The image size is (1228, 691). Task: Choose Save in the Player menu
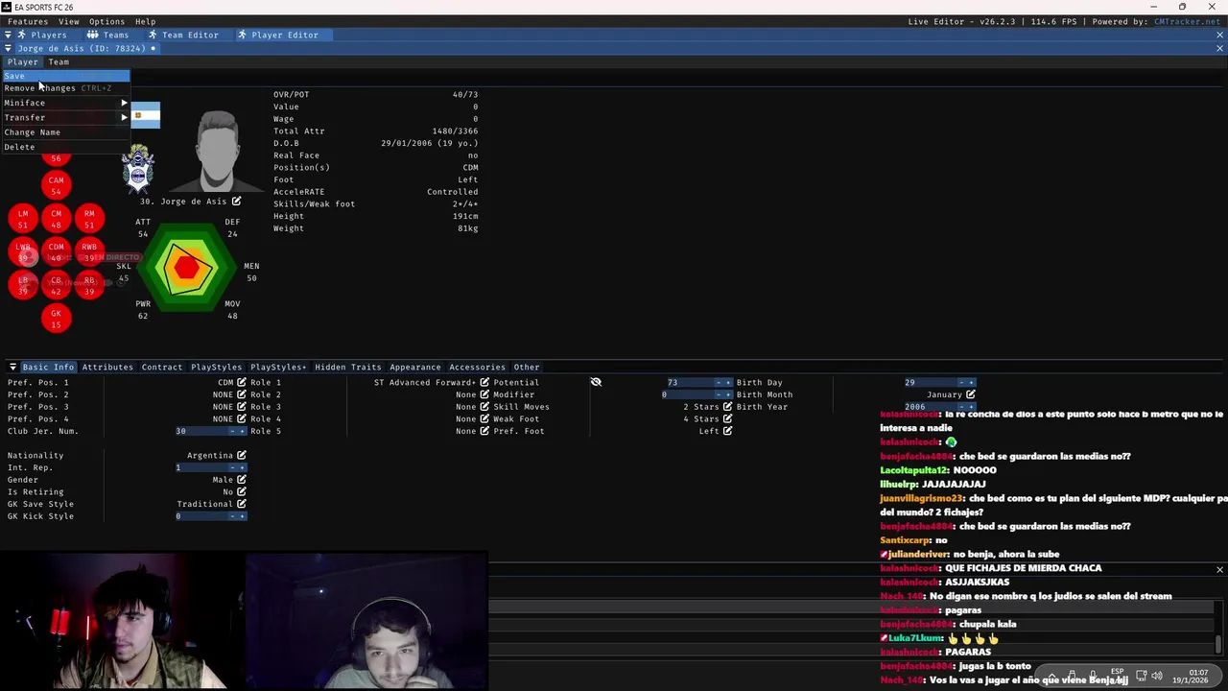(65, 76)
